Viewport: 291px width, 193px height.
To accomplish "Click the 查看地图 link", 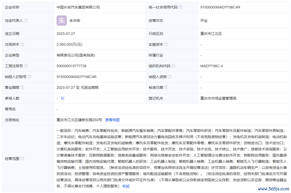I will pyautogui.click(x=112, y=120).
